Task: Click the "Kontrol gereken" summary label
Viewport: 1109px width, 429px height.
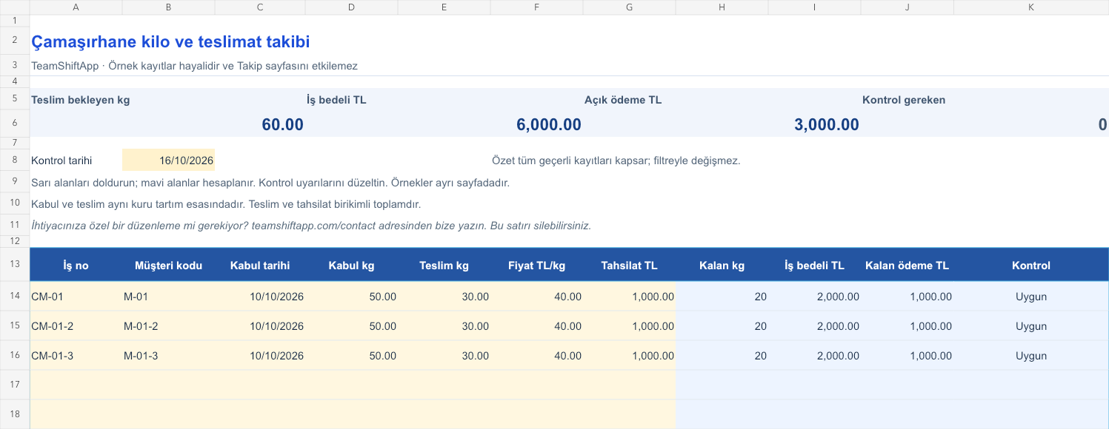Action: (x=904, y=100)
